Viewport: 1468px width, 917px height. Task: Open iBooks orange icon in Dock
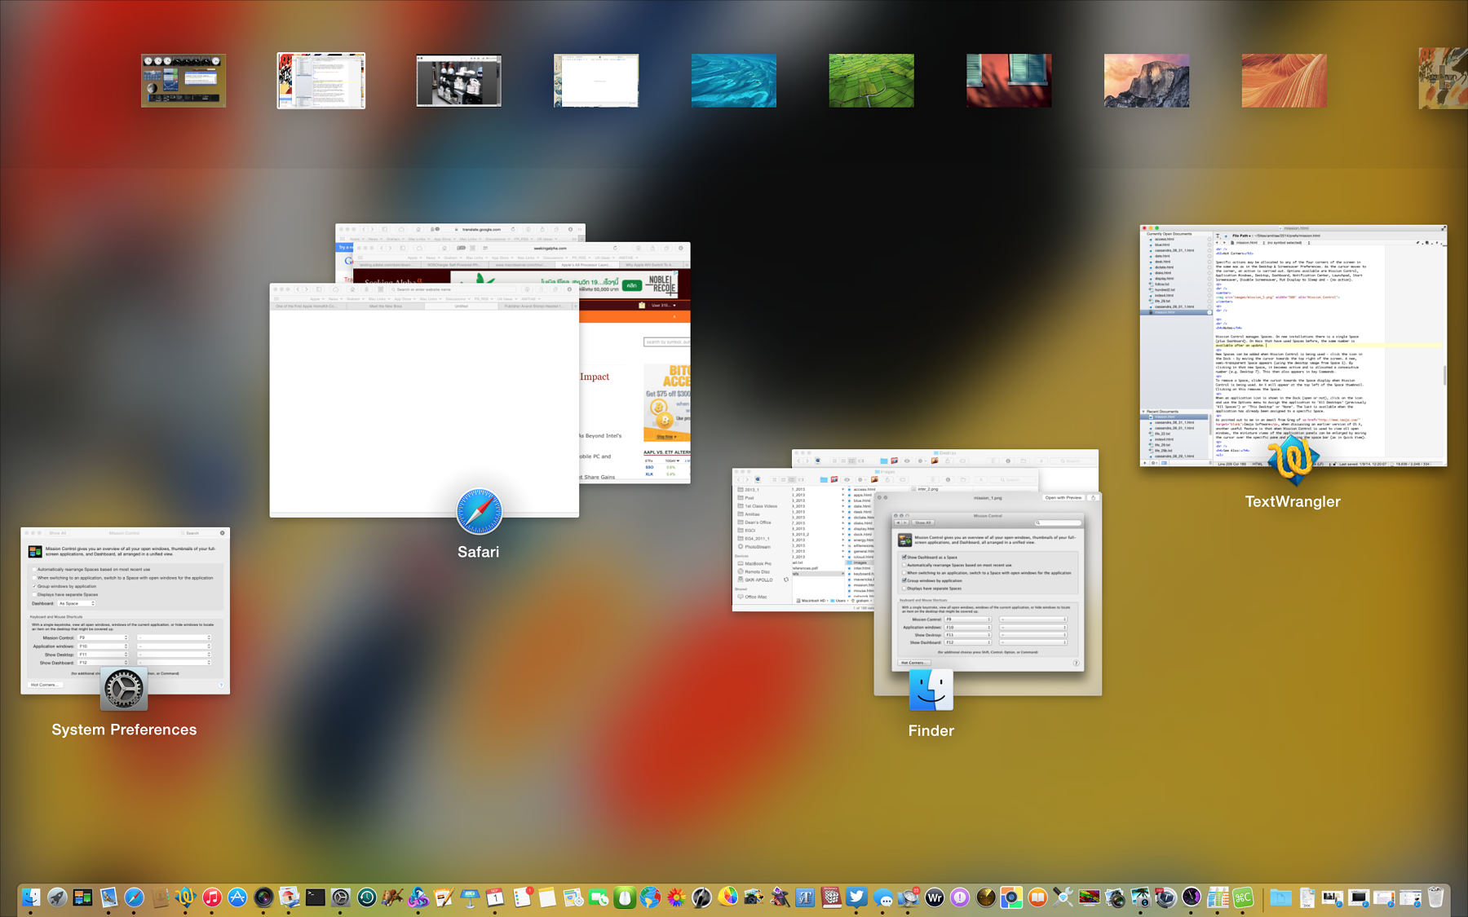click(x=1037, y=897)
